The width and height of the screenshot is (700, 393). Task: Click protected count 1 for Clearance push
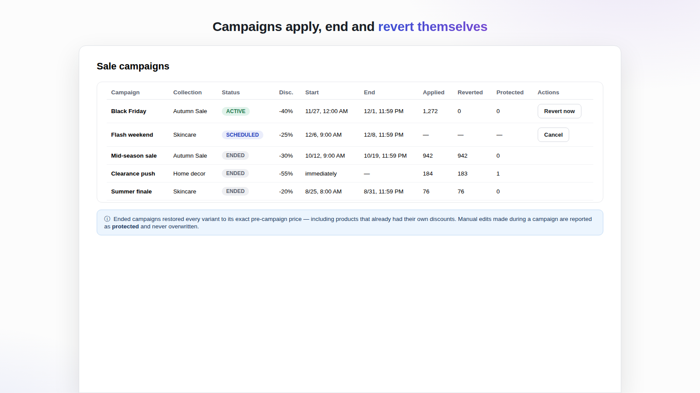pyautogui.click(x=498, y=174)
